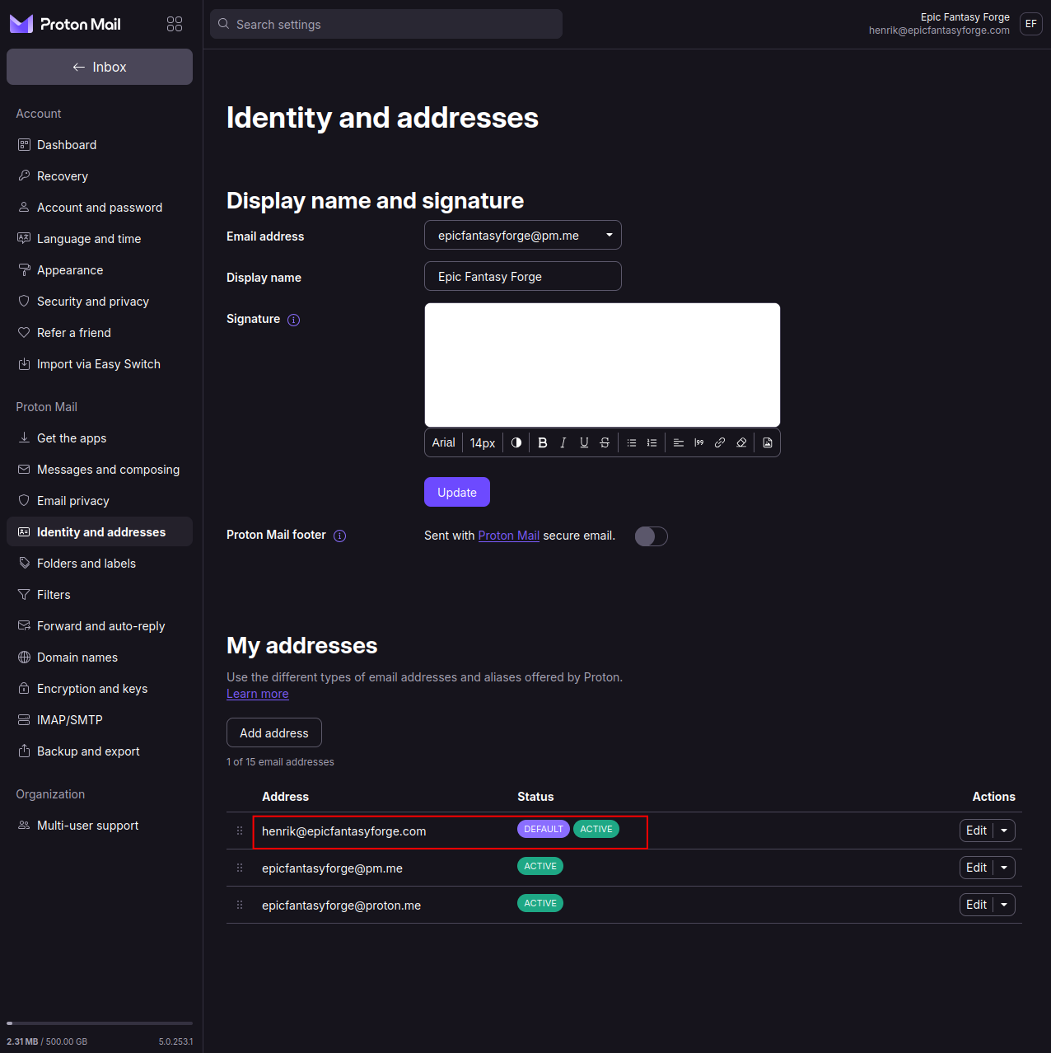Viewport: 1051px width, 1053px height.
Task: Click the Display name input field
Action: click(x=522, y=276)
